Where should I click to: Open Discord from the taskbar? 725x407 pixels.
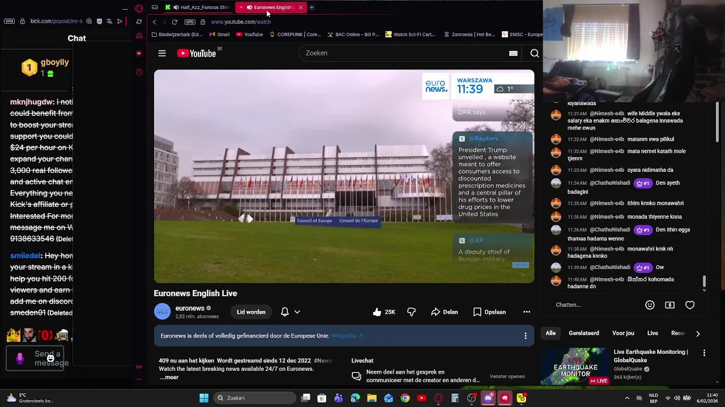(488, 398)
